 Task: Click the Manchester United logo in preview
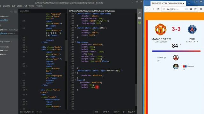(x=161, y=29)
